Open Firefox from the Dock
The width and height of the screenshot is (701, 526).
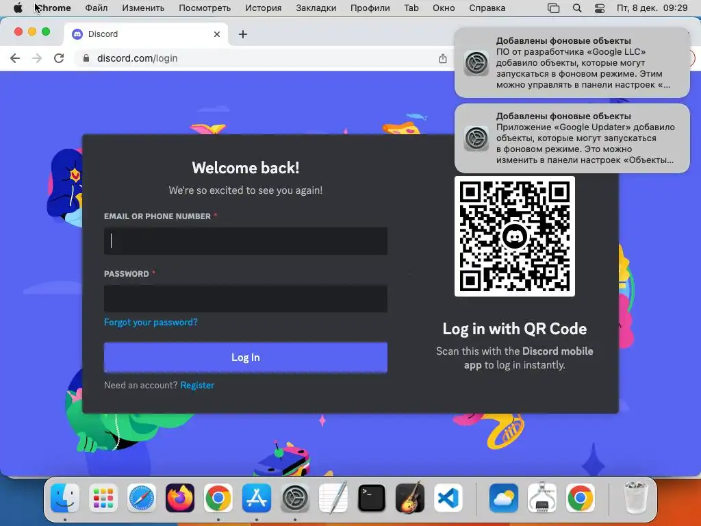(180, 498)
